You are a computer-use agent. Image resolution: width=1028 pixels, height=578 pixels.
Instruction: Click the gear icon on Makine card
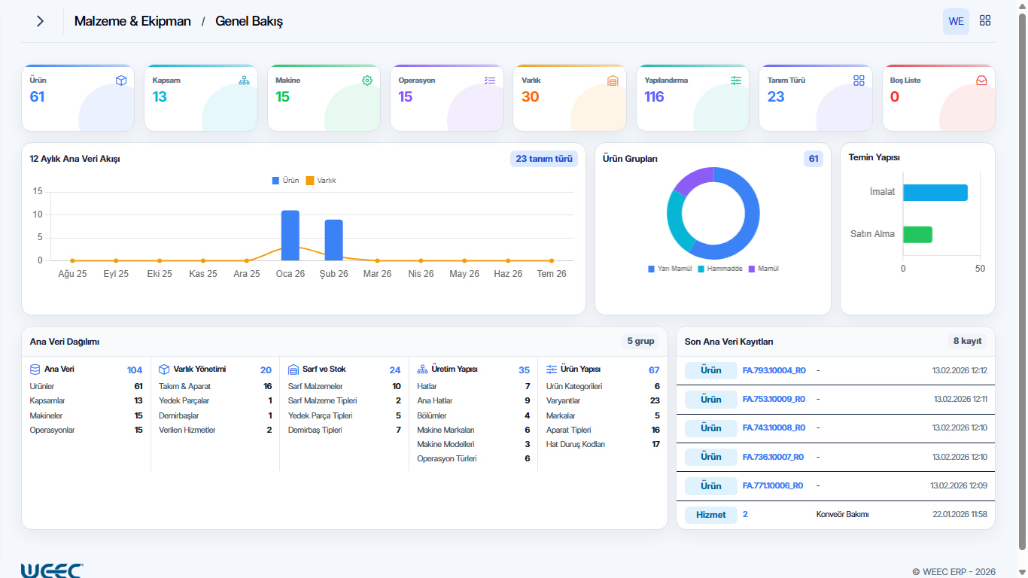367,81
